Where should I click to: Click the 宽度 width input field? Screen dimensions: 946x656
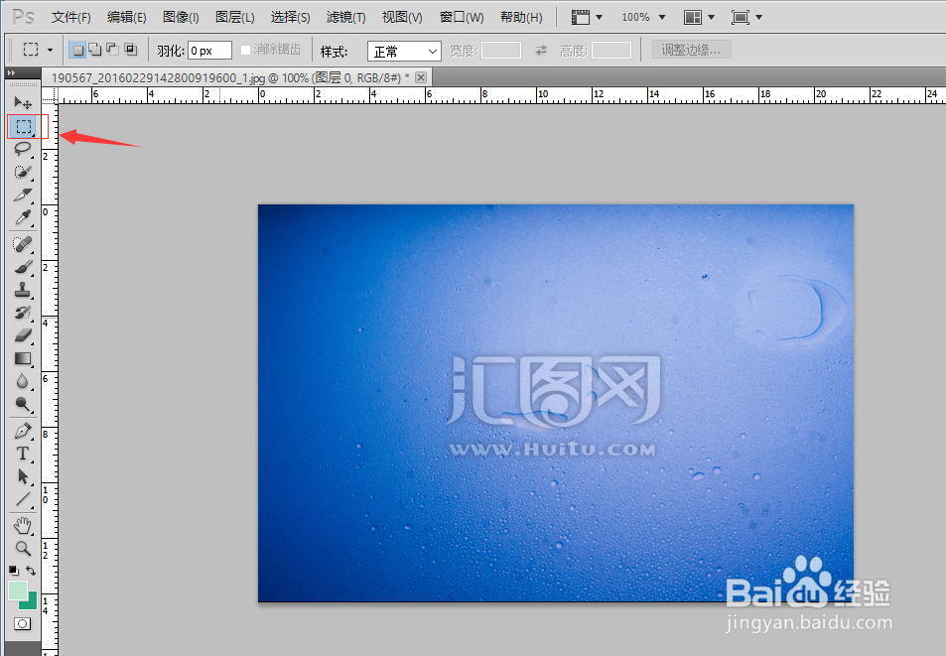coord(500,50)
